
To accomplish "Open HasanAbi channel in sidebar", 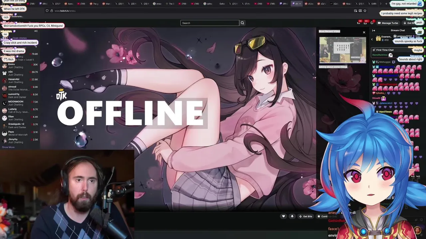I will 20,81.
